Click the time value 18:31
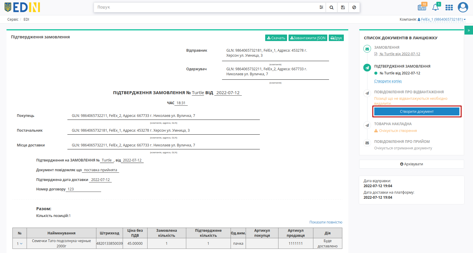473x253 pixels. coord(181,103)
